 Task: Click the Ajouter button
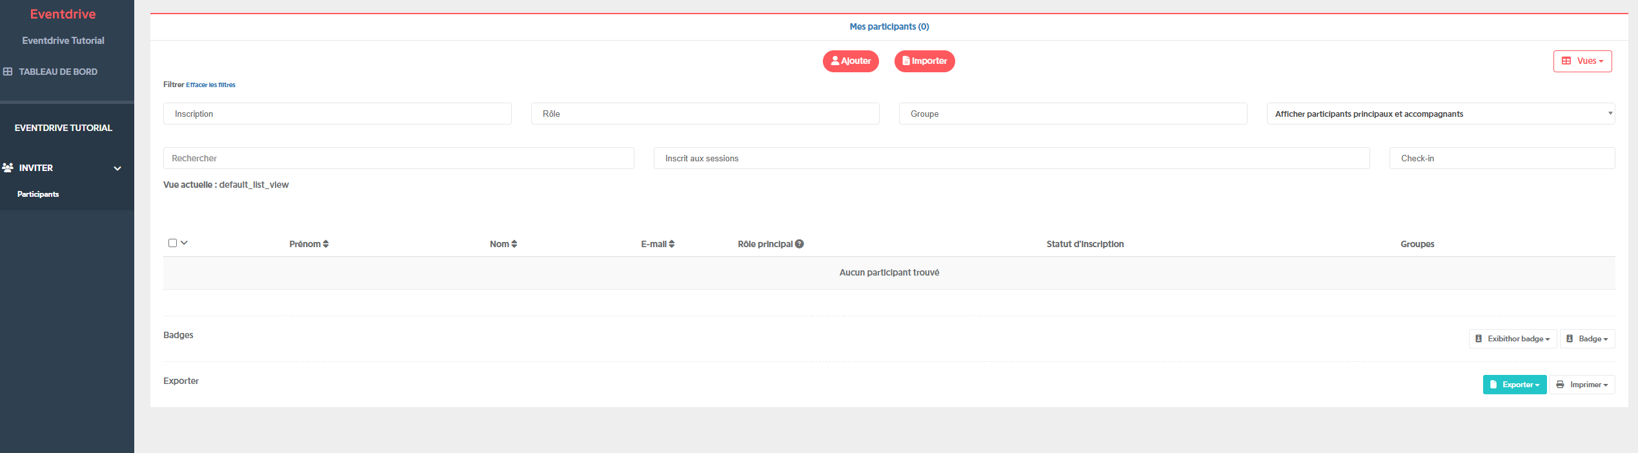point(851,61)
